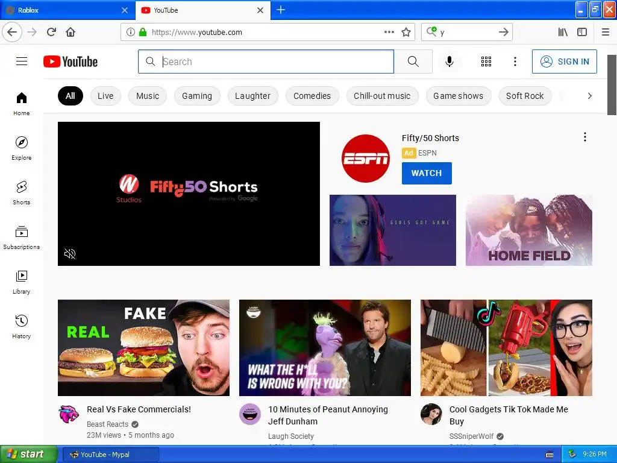Viewport: 617px width, 463px height.
Task: Open a new browser tab
Action: [281, 10]
